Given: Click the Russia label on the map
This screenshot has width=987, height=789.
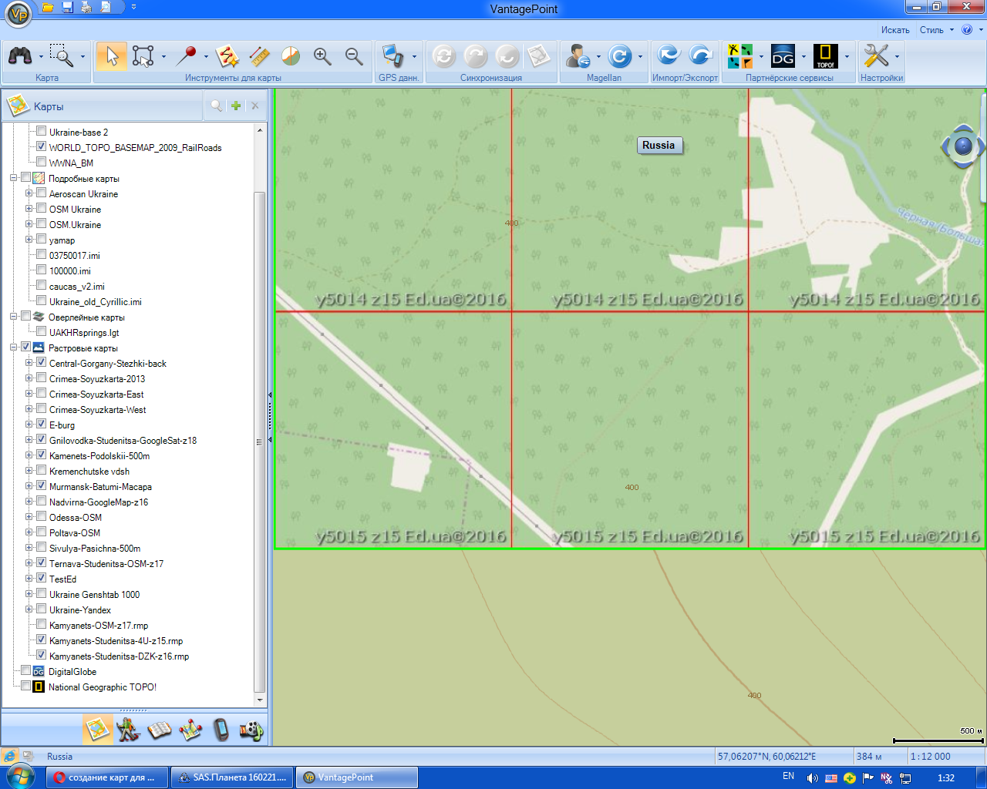Looking at the screenshot, I should click(658, 146).
